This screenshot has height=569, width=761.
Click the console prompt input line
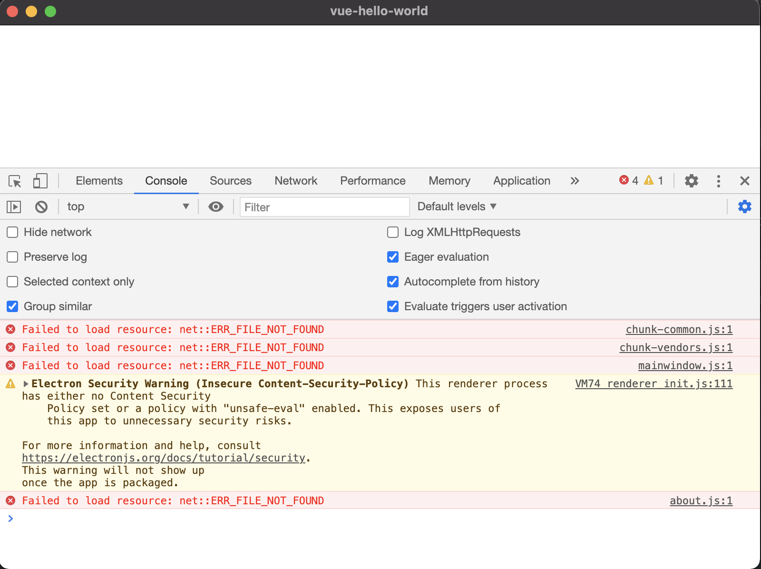coord(380,519)
